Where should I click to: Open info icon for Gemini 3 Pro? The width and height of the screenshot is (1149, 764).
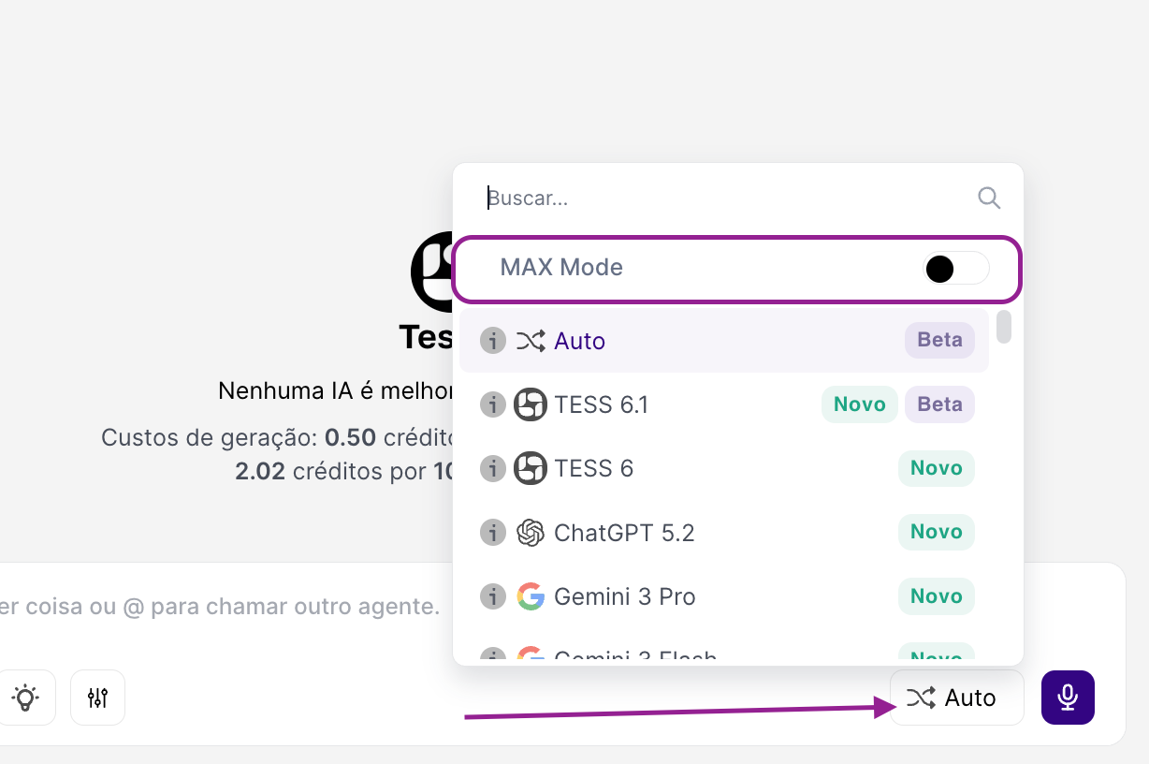pos(492,596)
